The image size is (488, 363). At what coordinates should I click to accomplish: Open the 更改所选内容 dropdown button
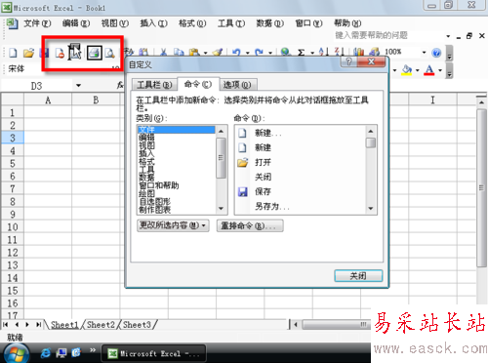pos(173,225)
